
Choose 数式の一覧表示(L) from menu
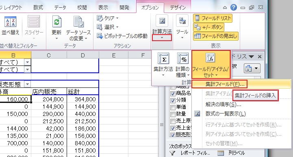point(226,114)
